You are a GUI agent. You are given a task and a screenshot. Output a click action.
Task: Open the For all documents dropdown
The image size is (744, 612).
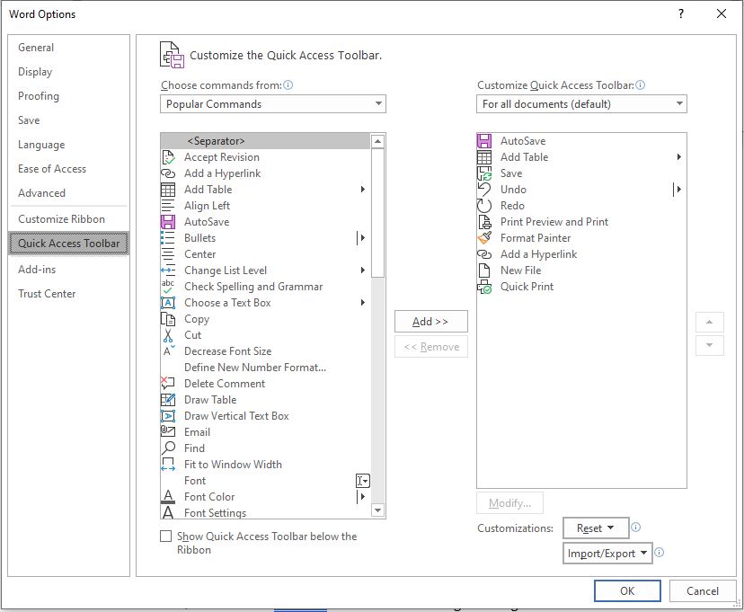581,104
